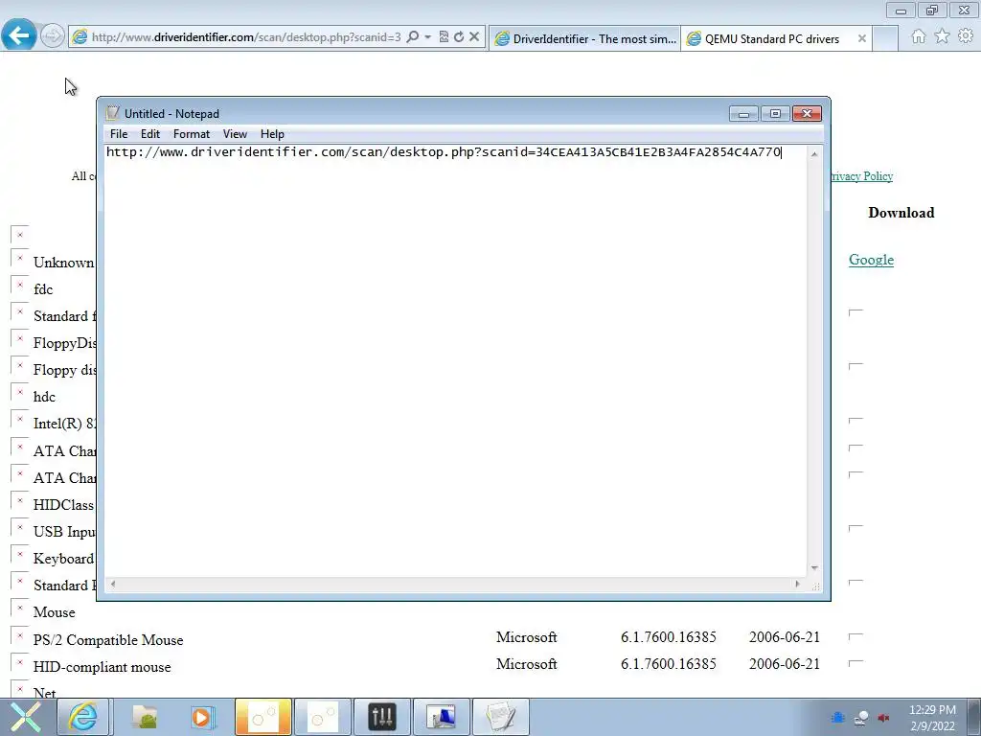
Task: Click the browser Back arrow button
Action: pos(19,35)
